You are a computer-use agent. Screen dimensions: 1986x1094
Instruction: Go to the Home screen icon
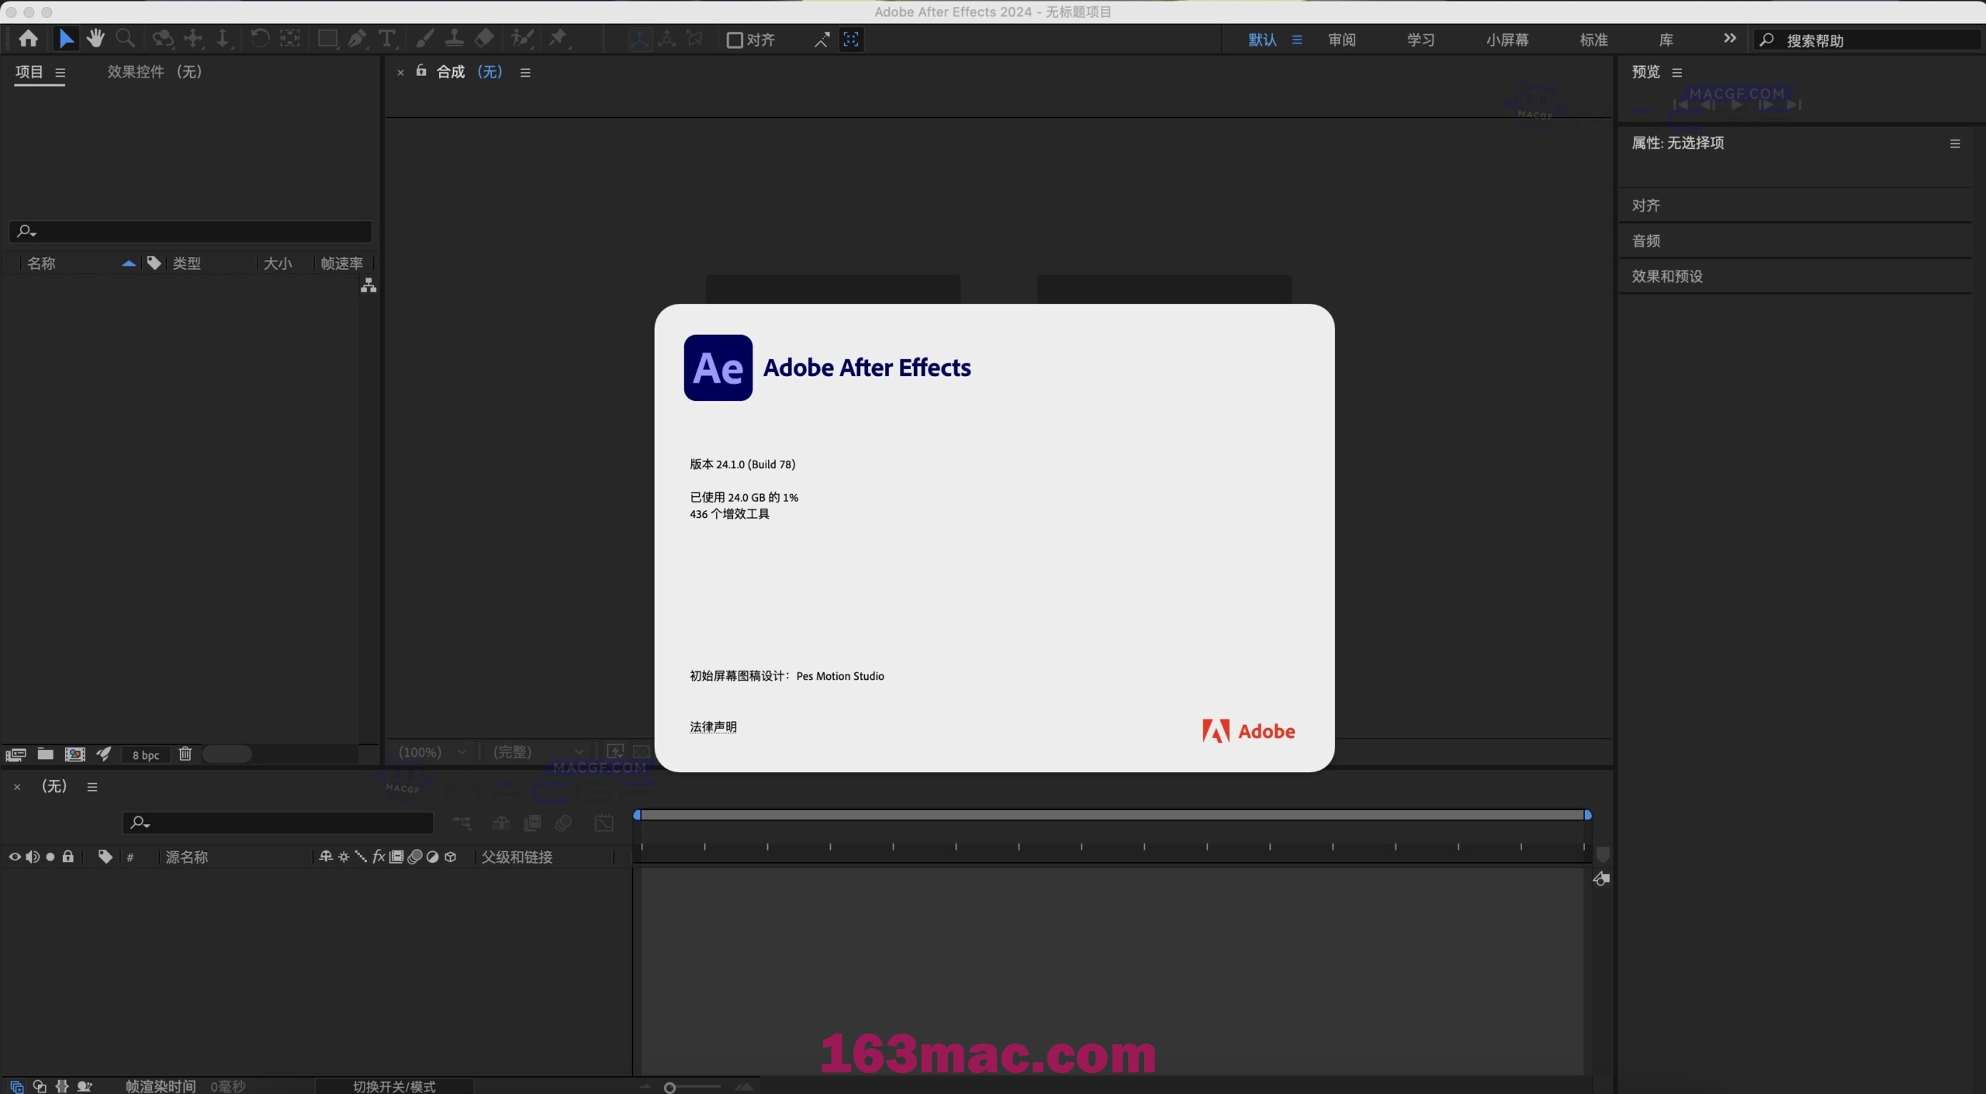click(28, 39)
